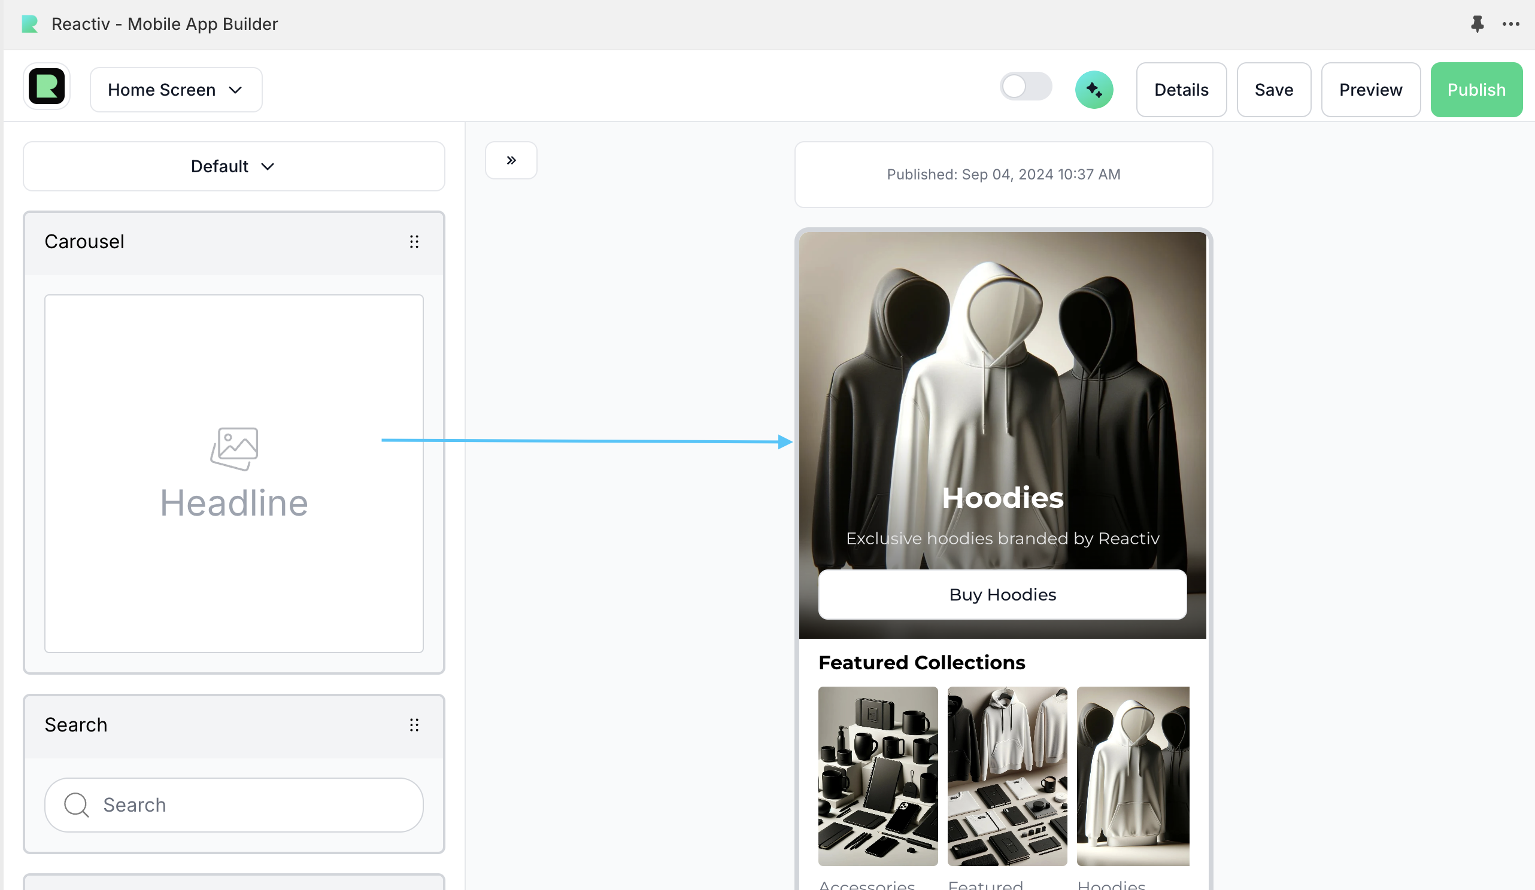Click the Accessories collection thumbnail
Image resolution: width=1535 pixels, height=890 pixels.
point(877,776)
